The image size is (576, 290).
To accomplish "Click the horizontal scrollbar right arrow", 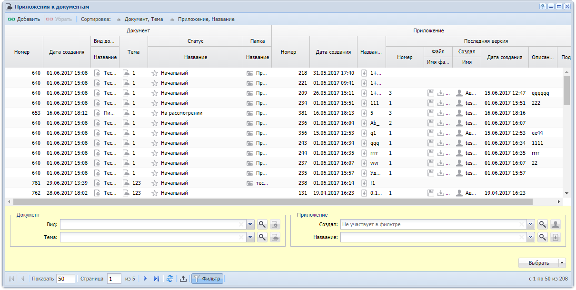I will click(559, 202).
